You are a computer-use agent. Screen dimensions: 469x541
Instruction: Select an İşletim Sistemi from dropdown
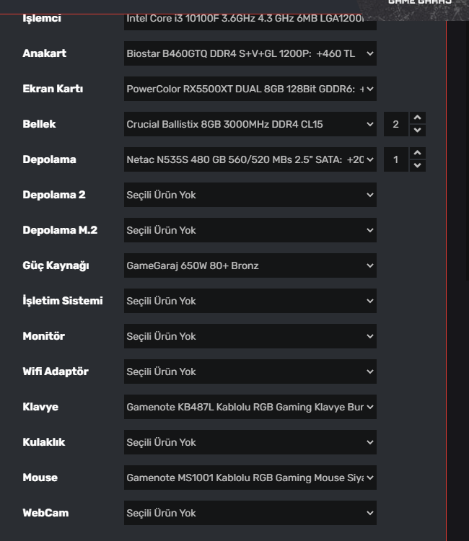pyautogui.click(x=250, y=301)
